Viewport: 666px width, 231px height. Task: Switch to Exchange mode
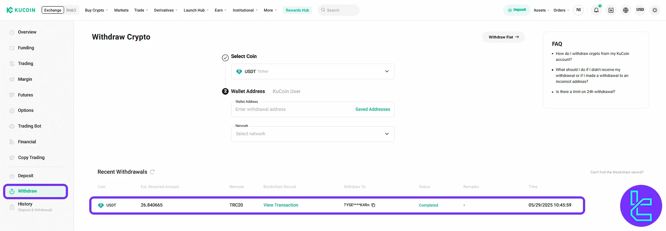(x=53, y=10)
